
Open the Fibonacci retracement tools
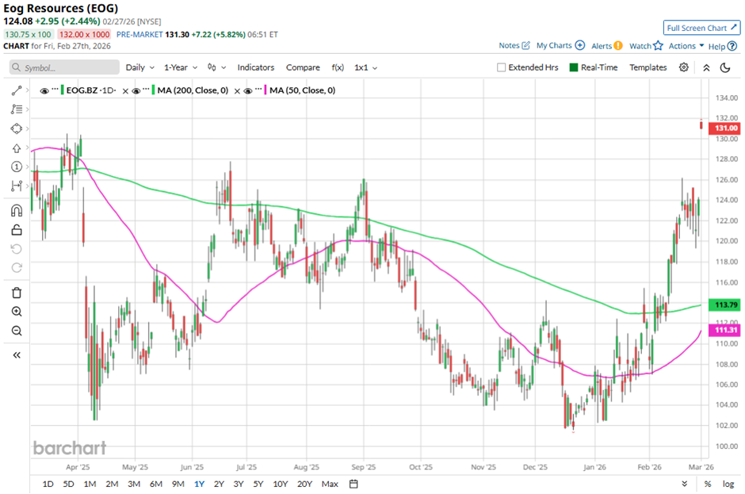(17, 109)
